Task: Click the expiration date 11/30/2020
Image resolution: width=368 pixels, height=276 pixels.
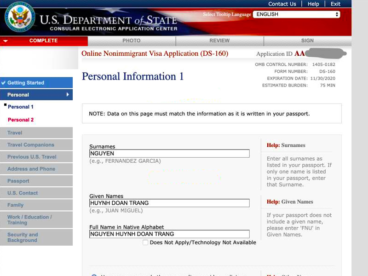Action: (x=323, y=78)
